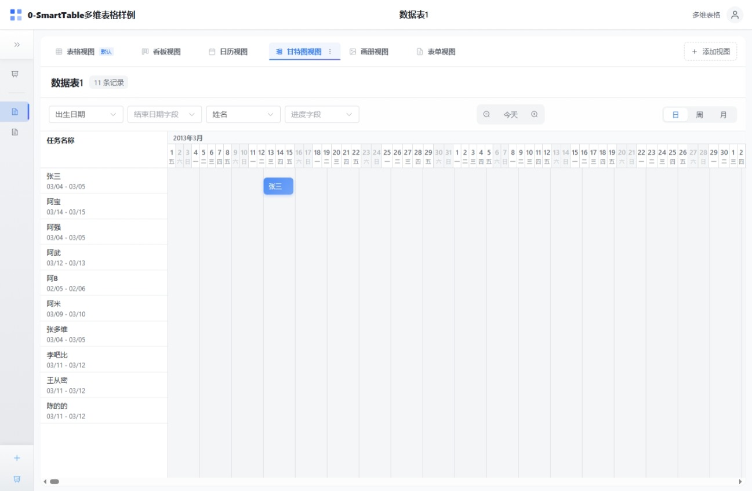
Task: Click the 添加视图 button
Action: click(x=710, y=52)
